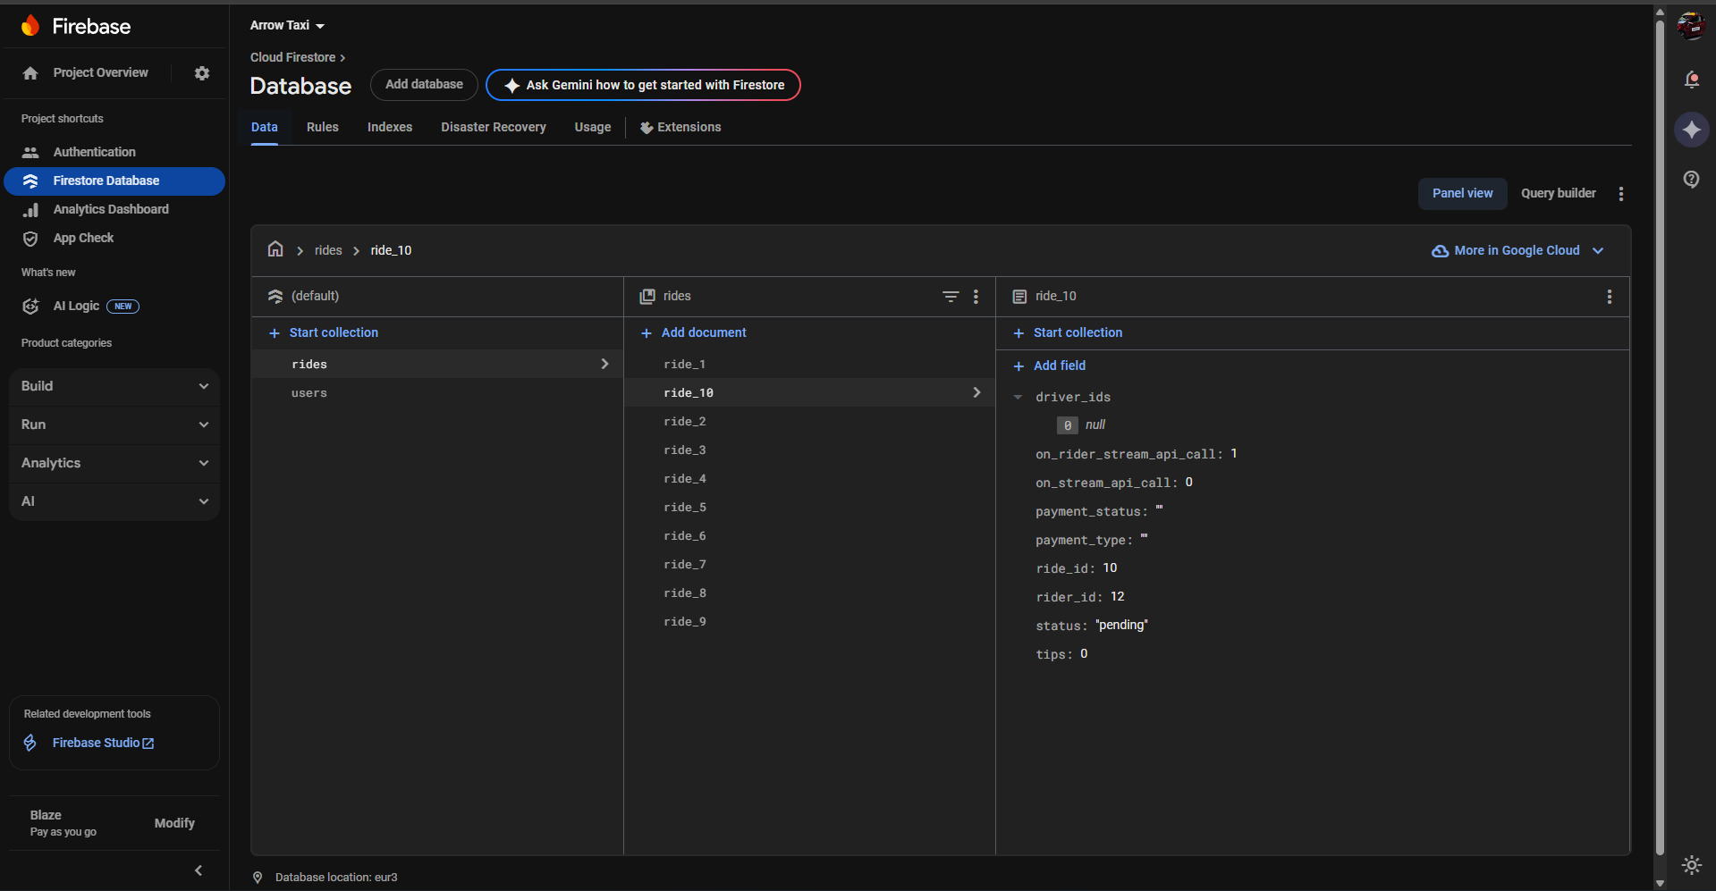The height and width of the screenshot is (891, 1716).
Task: Expand the Build category
Action: coord(114,387)
